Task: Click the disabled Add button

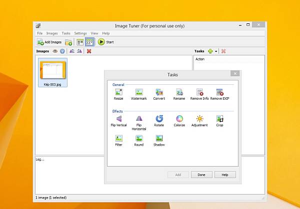Action: 178,175
